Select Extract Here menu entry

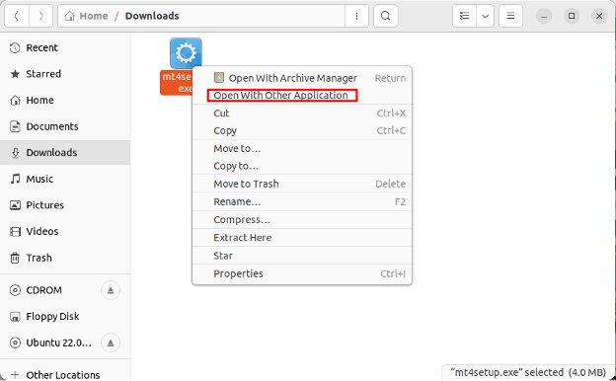click(x=302, y=238)
